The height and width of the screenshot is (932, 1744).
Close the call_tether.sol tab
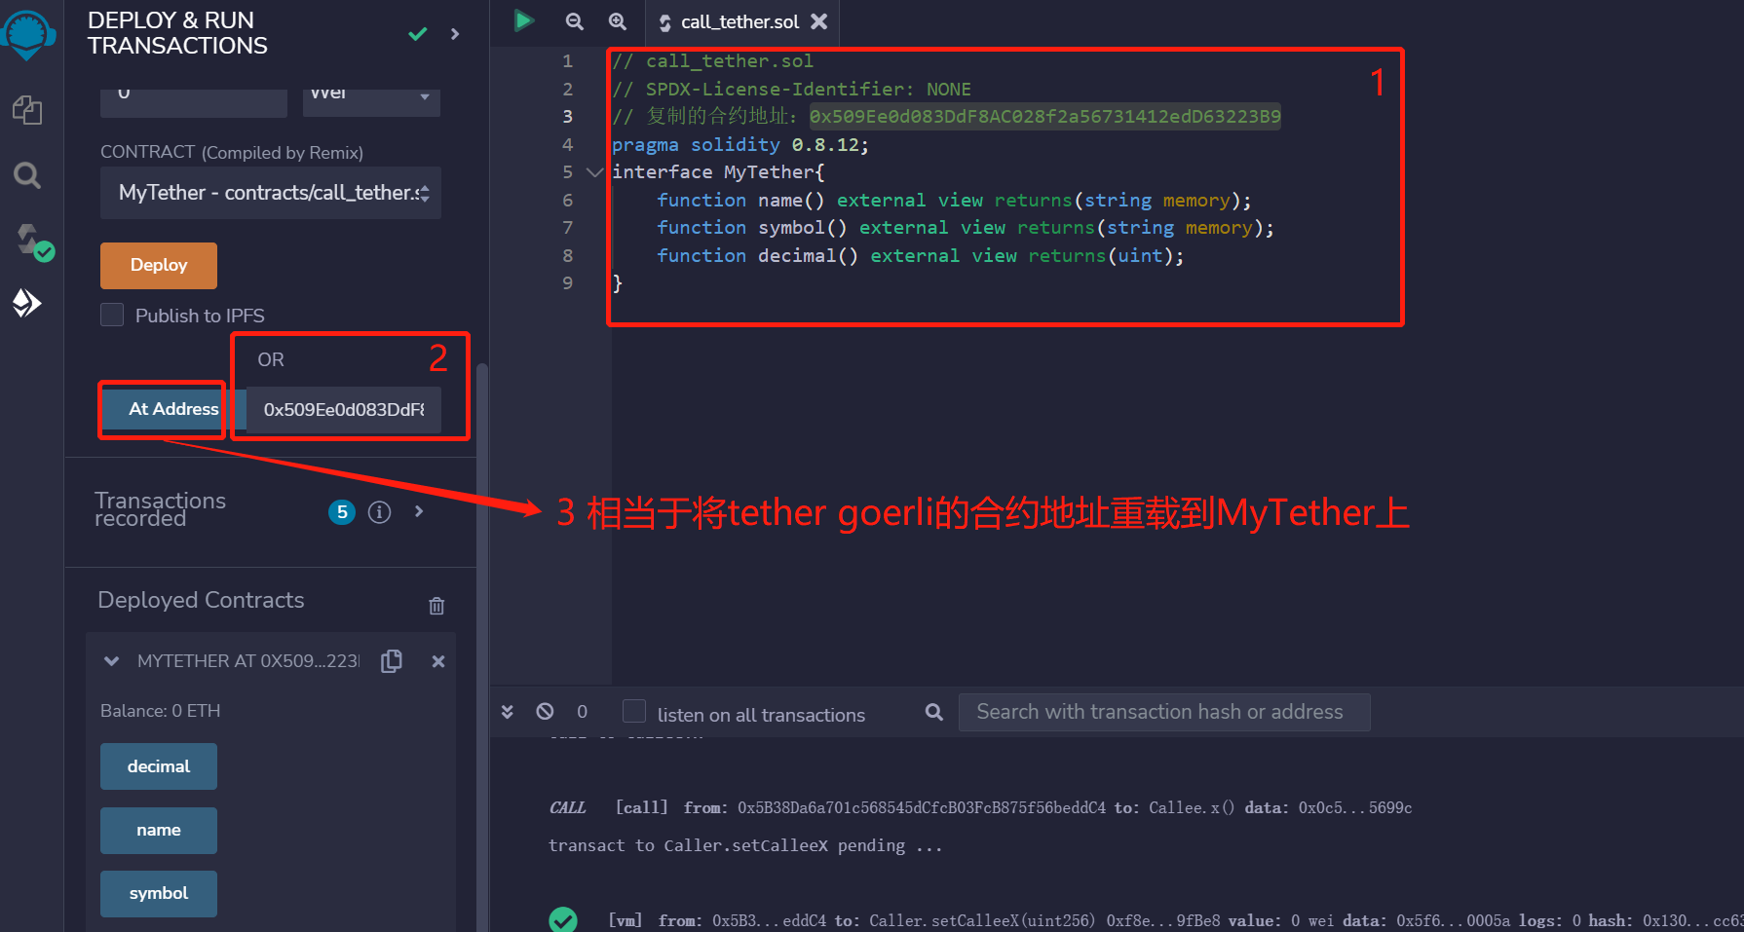[819, 21]
